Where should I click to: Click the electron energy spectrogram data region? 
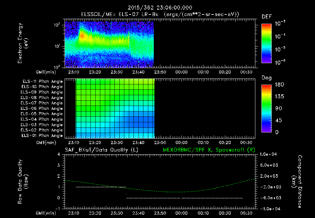109,44
